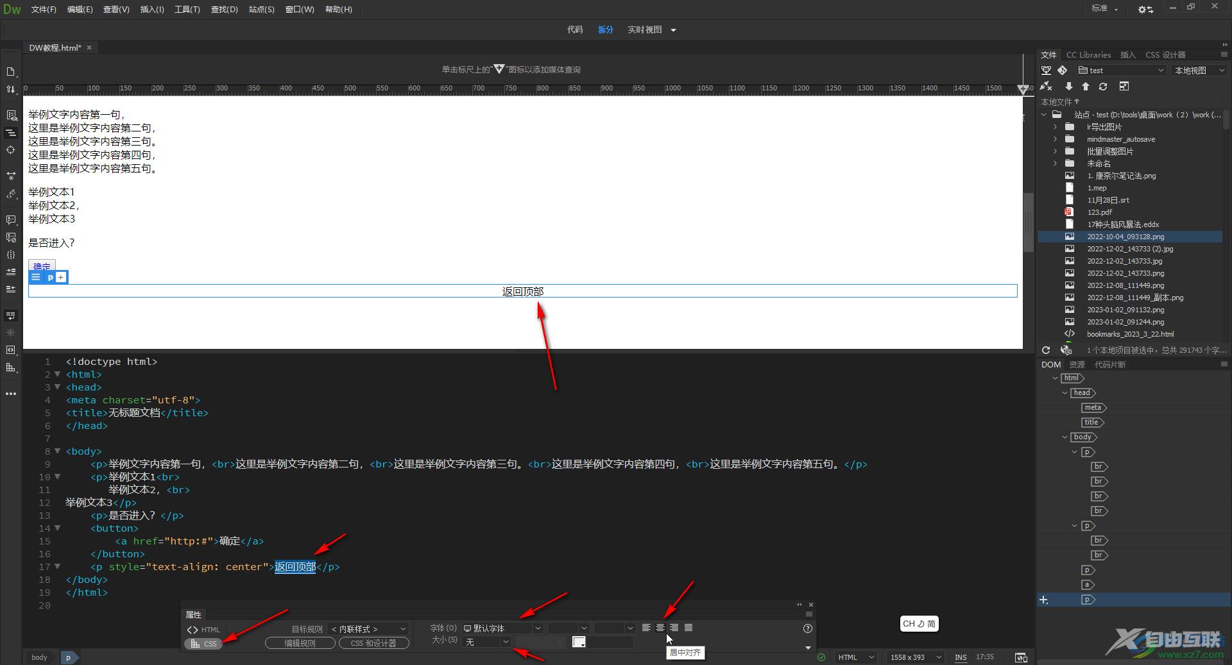Open window size 1558 x 393 dropdown
The width and height of the screenshot is (1232, 665).
pyautogui.click(x=914, y=657)
